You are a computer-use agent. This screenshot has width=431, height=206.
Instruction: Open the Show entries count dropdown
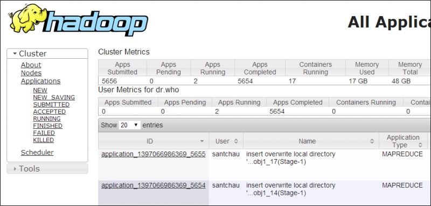130,125
